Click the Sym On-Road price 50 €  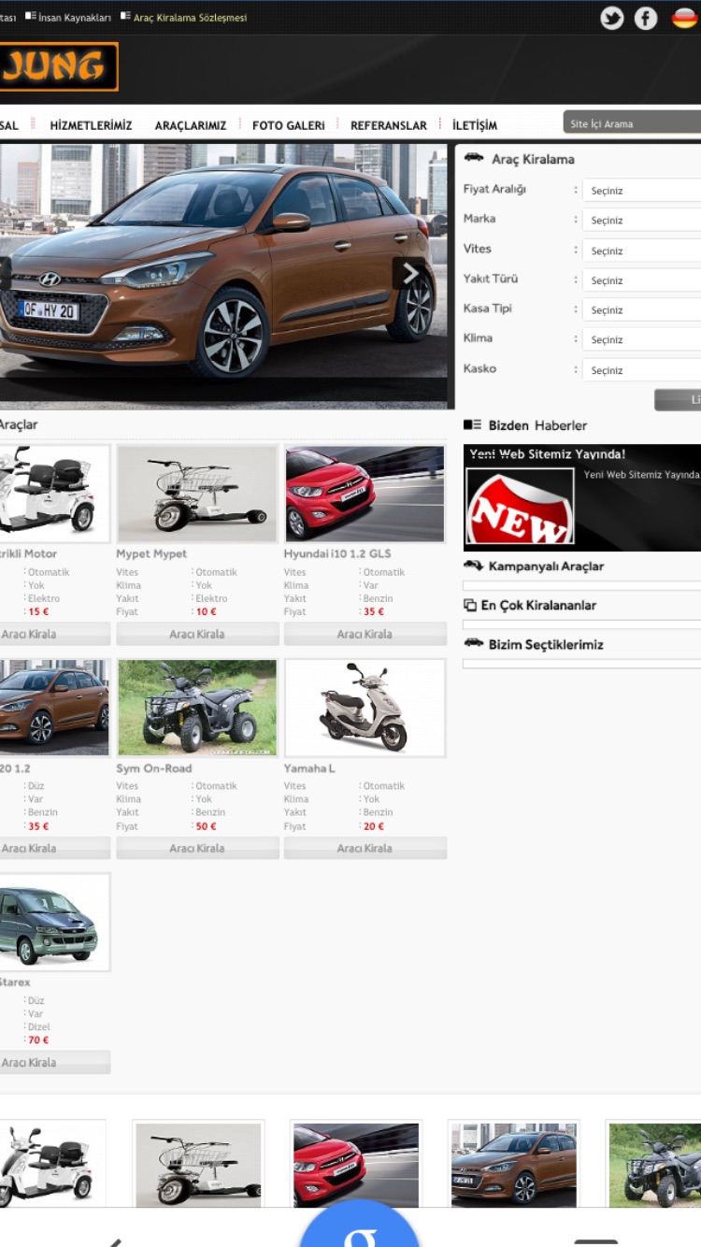(x=206, y=826)
